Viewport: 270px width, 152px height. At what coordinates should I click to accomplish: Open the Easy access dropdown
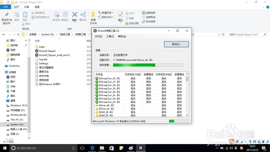106,17
